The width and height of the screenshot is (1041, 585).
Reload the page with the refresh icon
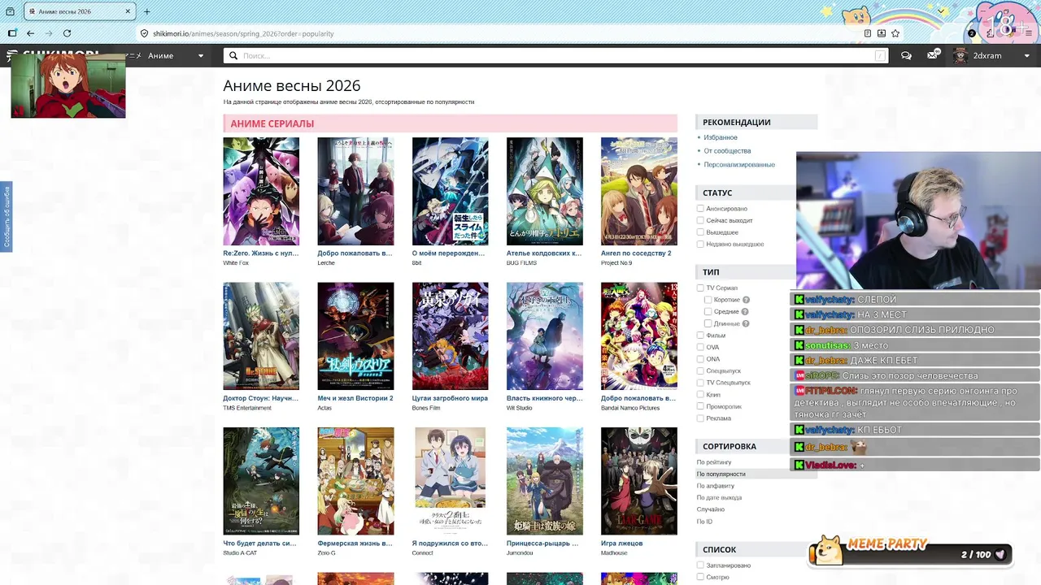coord(67,33)
